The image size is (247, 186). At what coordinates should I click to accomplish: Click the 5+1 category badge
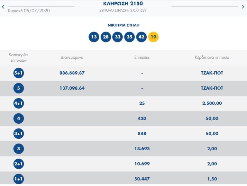(x=19, y=73)
